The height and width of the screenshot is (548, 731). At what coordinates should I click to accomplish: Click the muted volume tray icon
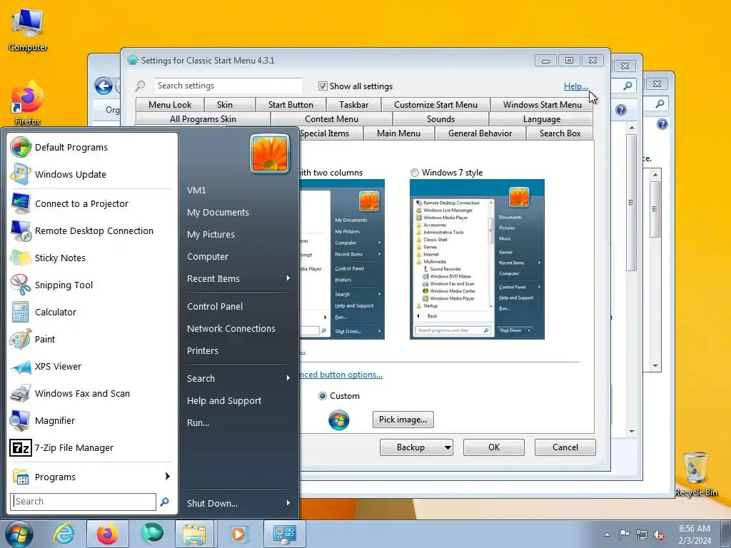[659, 534]
